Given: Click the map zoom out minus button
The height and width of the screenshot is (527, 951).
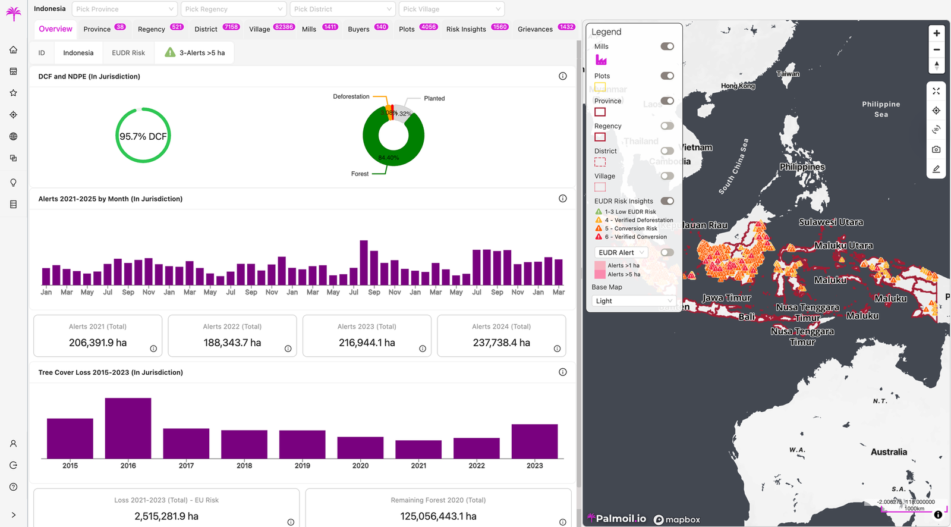Looking at the screenshot, I should pyautogui.click(x=936, y=49).
